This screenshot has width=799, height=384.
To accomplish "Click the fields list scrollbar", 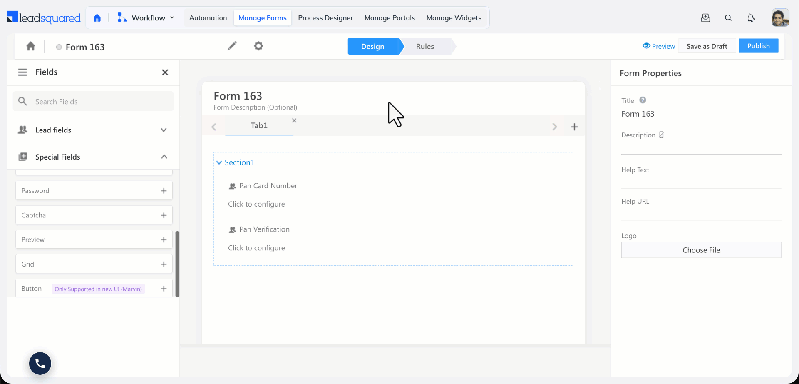I will [x=177, y=264].
